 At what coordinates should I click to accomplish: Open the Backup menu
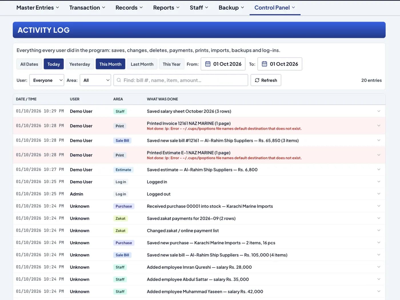click(231, 8)
